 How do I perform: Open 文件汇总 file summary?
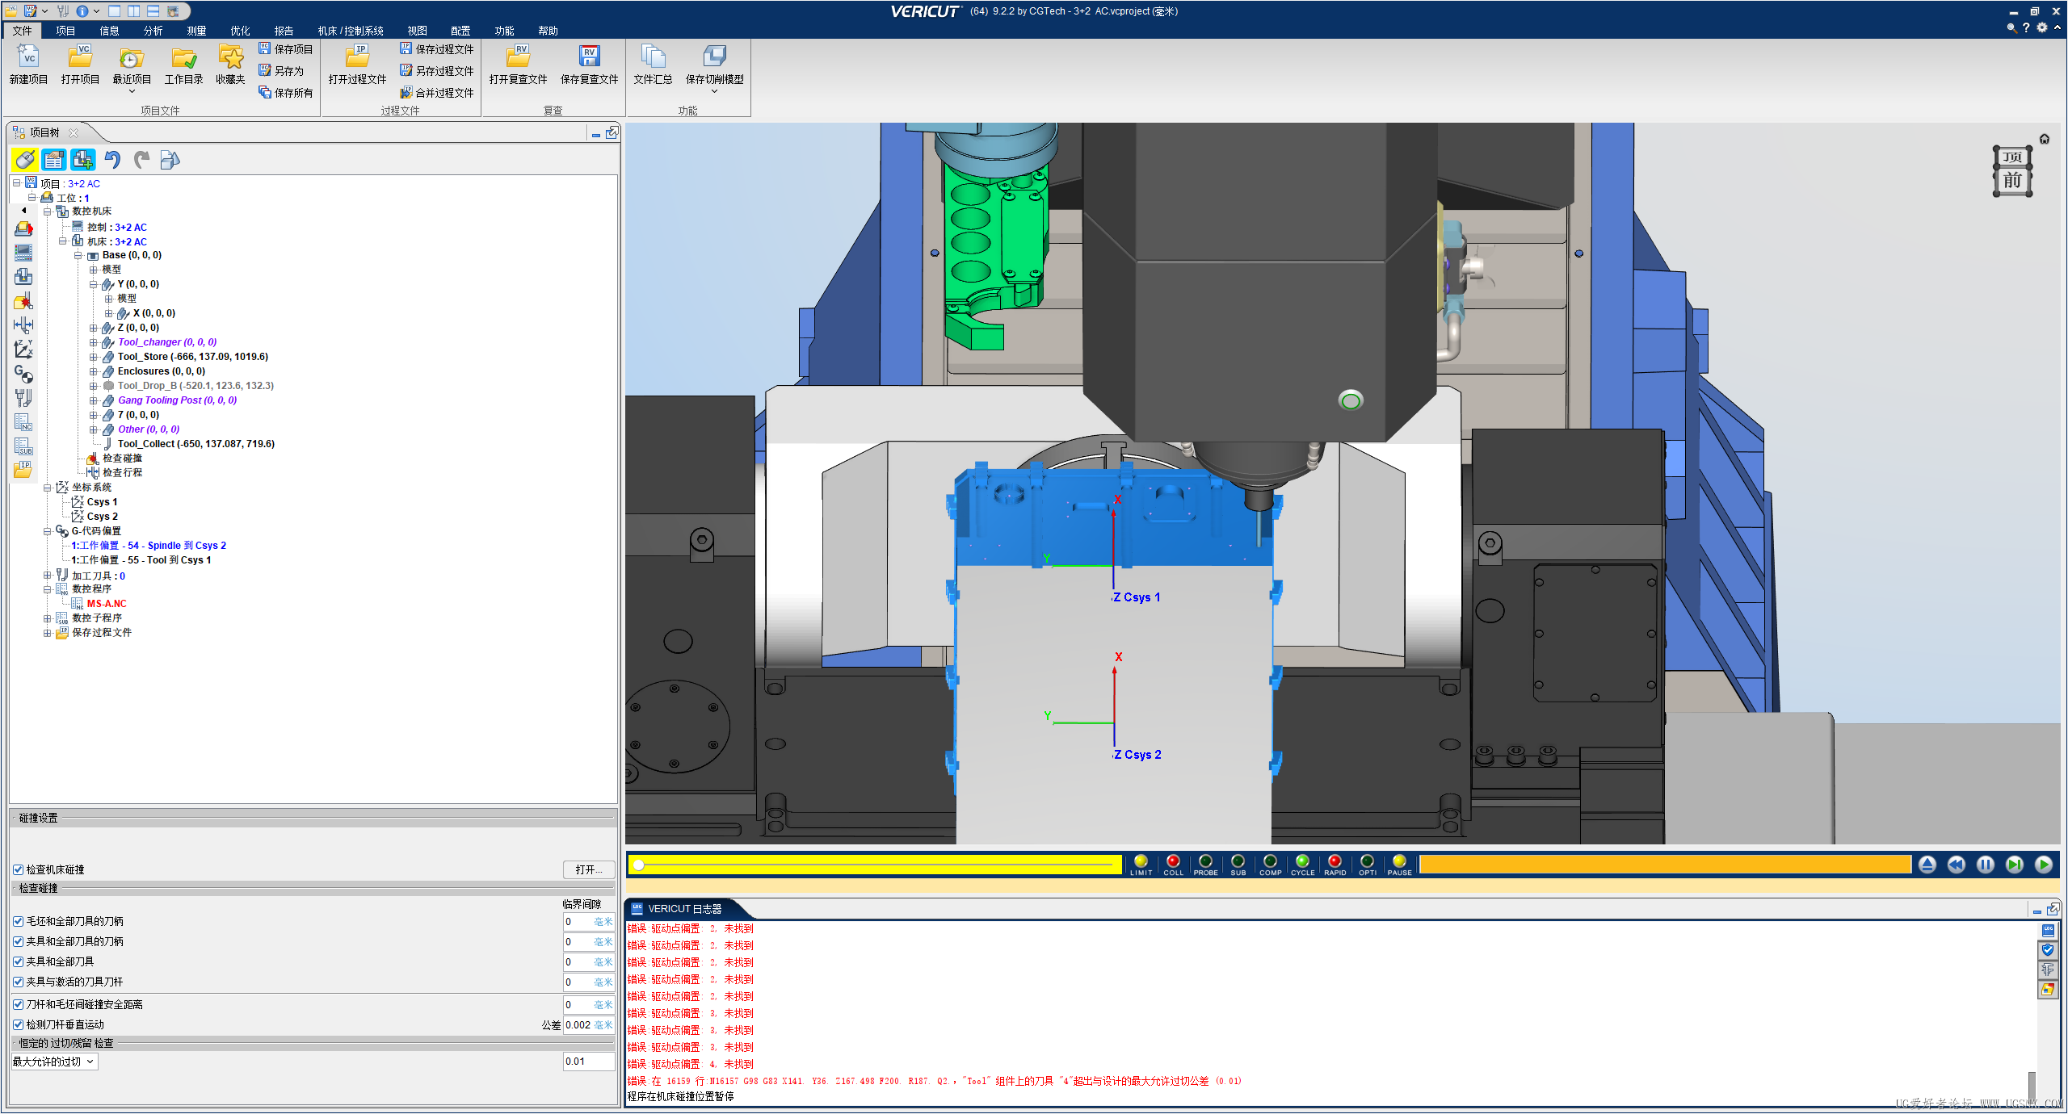pyautogui.click(x=653, y=64)
